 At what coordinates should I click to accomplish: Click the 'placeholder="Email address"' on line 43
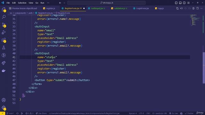[x=58, y=65]
